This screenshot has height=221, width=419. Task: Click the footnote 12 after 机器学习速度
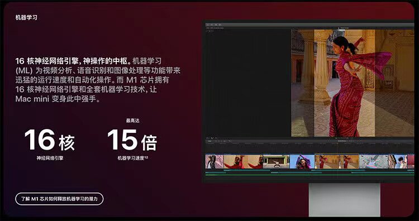tap(146, 157)
